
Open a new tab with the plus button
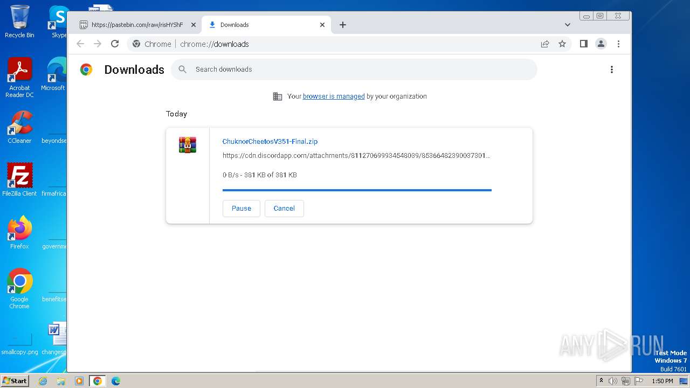(x=343, y=25)
